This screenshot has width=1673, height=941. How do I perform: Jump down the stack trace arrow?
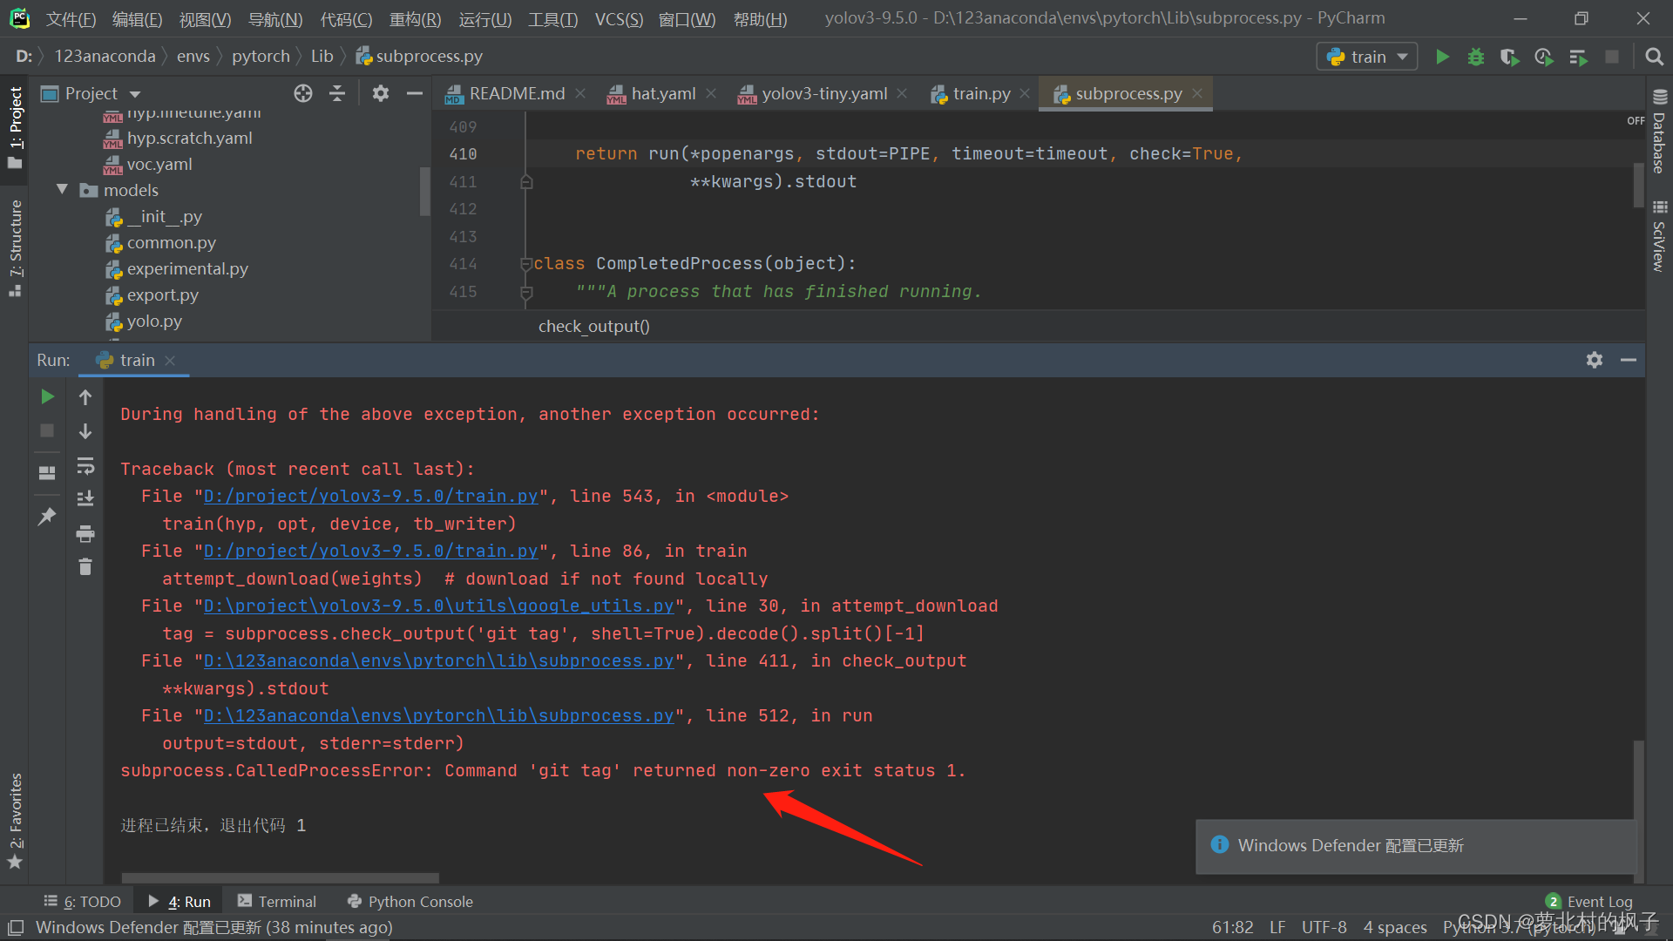85,431
